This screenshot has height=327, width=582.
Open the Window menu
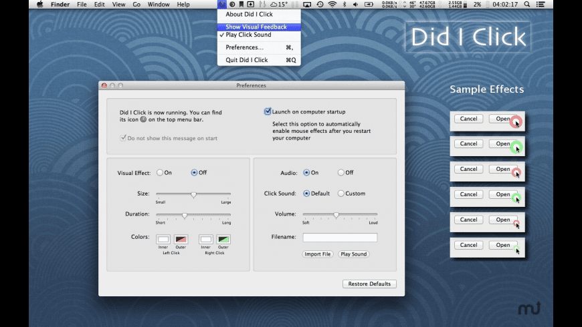click(159, 5)
